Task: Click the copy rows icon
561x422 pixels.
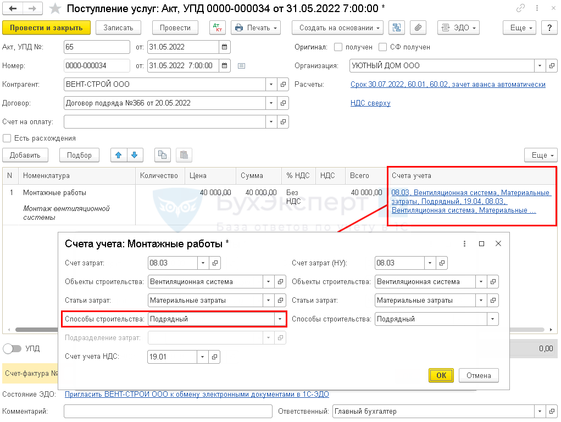Action: point(162,155)
